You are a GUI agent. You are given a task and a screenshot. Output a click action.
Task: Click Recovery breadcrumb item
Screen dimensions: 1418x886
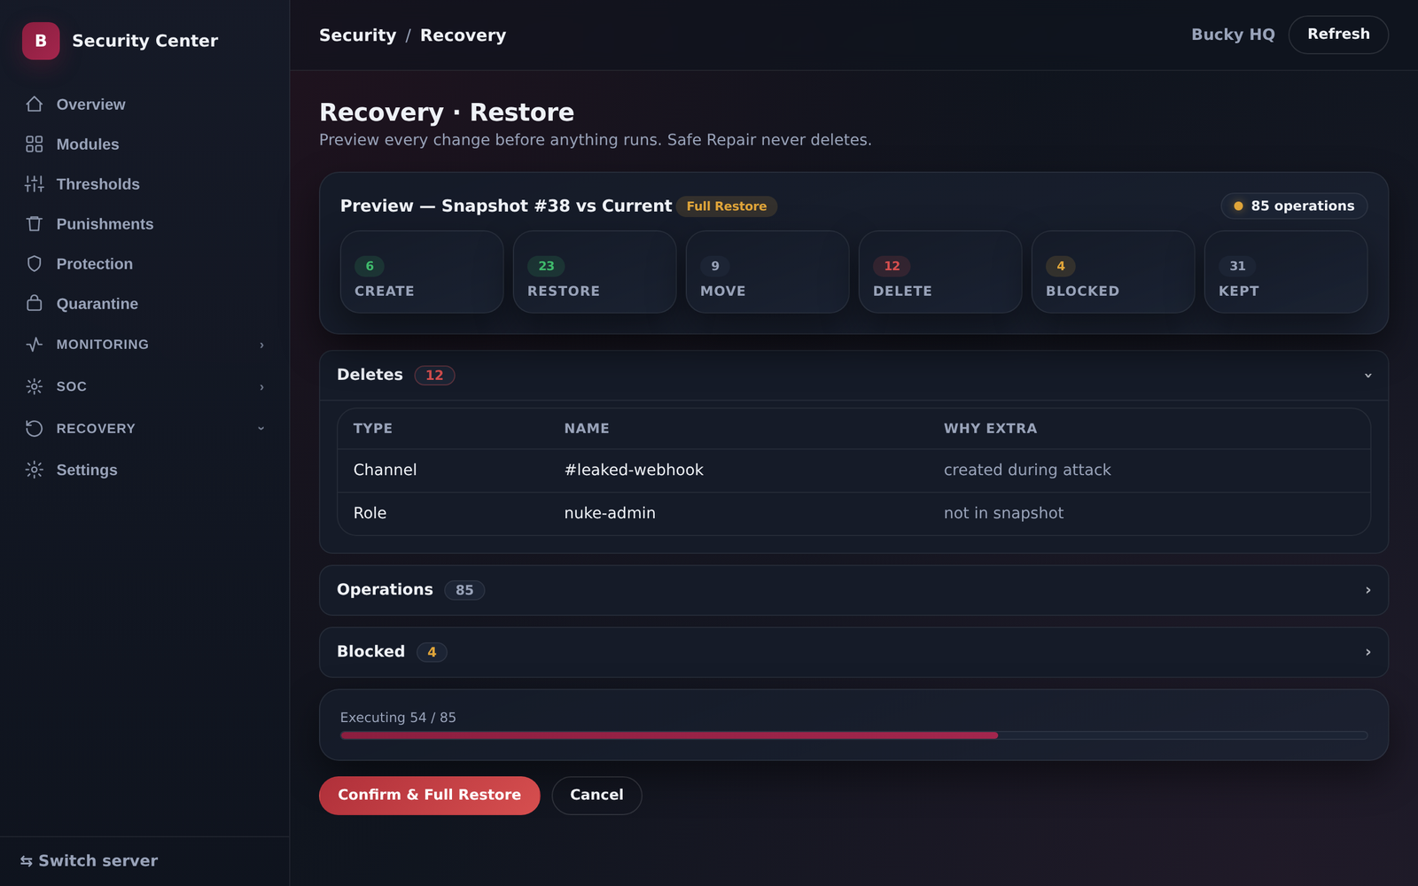tap(463, 35)
